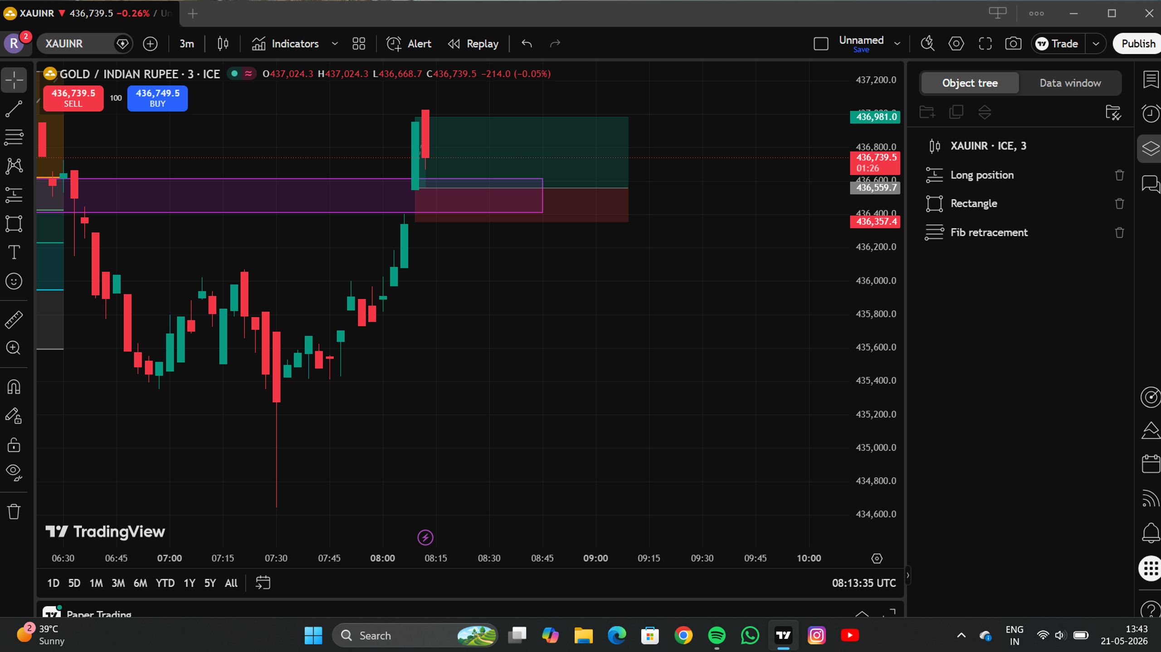
Task: Open the price scale settings gear
Action: [877, 558]
